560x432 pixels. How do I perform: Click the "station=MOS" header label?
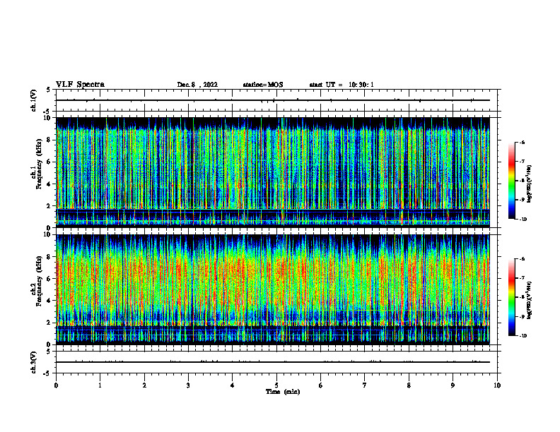click(x=263, y=85)
